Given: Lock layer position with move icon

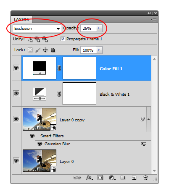Looking at the screenshot, I should 45,50.
